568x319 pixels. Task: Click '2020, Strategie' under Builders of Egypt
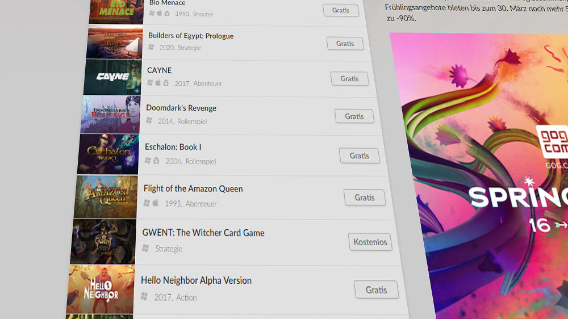[x=180, y=48]
